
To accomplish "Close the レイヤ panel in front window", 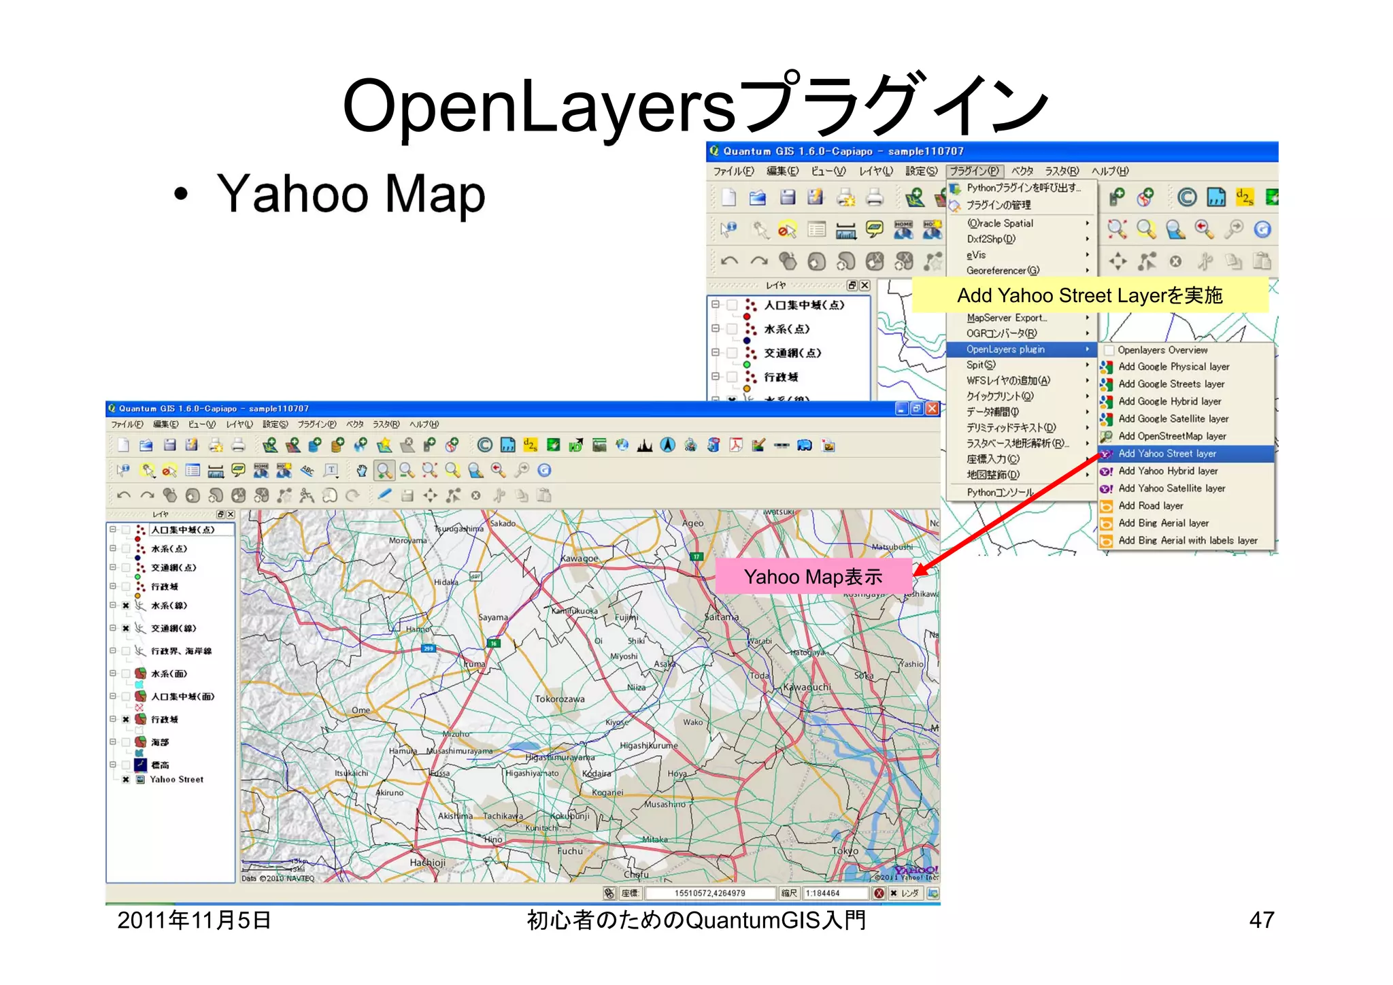I will point(231,514).
